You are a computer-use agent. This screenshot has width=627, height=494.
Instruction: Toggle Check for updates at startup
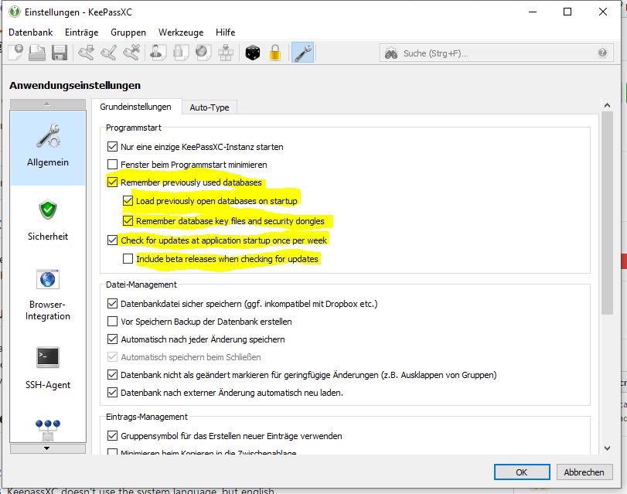tap(112, 240)
